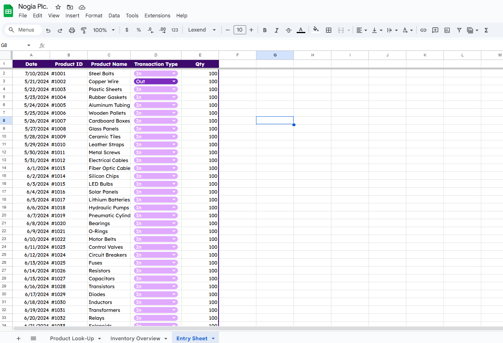Open the borders tool
503x343 pixels.
click(328, 30)
